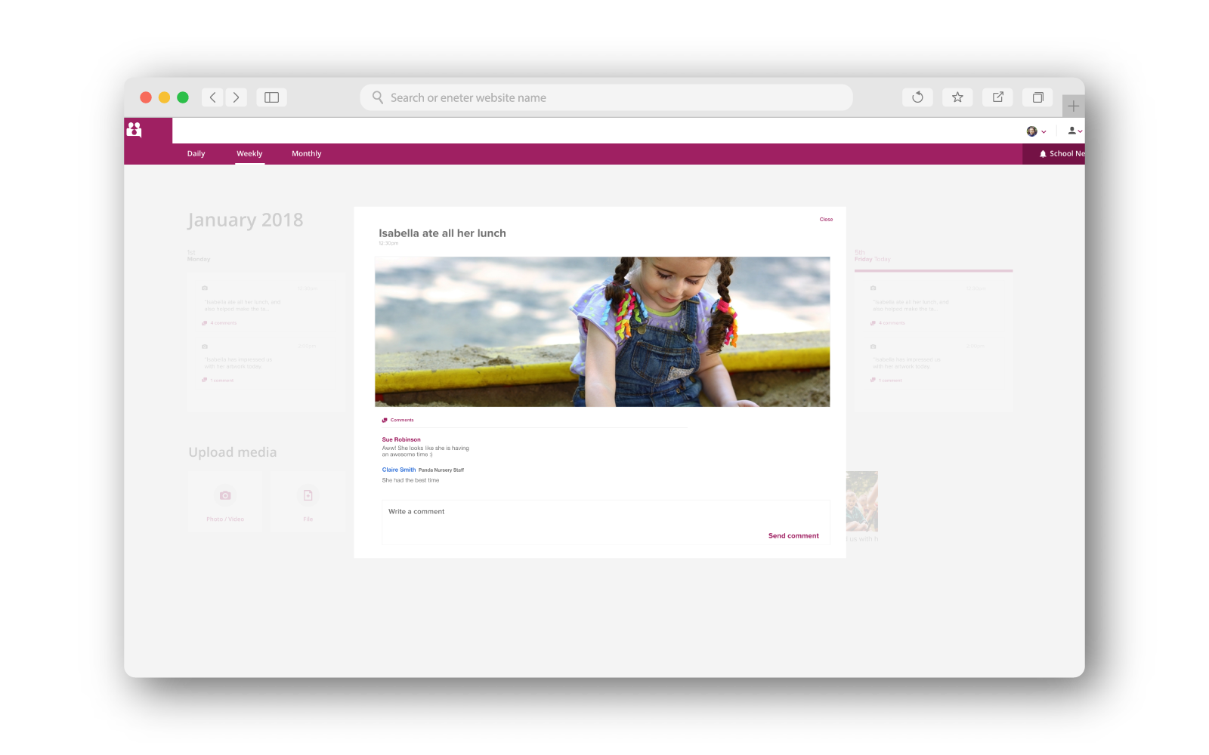Click Monday entry text about artwork today
1209x755 pixels.
[239, 363]
